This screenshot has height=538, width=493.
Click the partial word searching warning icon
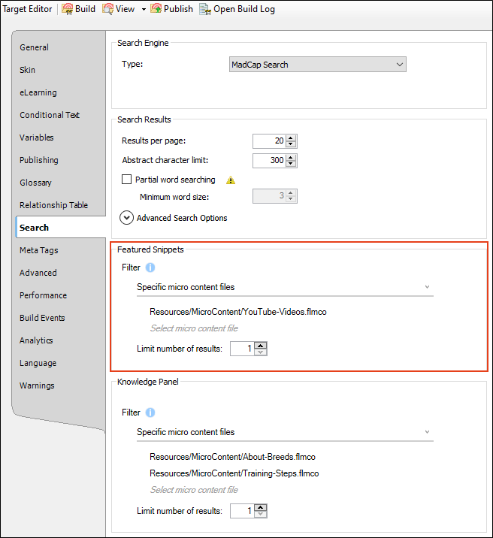pos(231,180)
